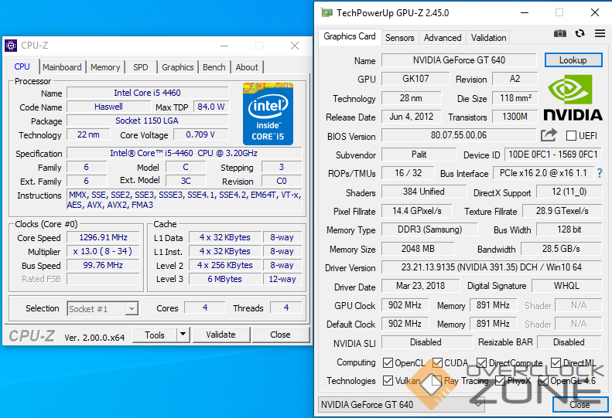Image resolution: width=612 pixels, height=418 pixels.
Task: Click the Close button in CPU-Z
Action: (280, 335)
